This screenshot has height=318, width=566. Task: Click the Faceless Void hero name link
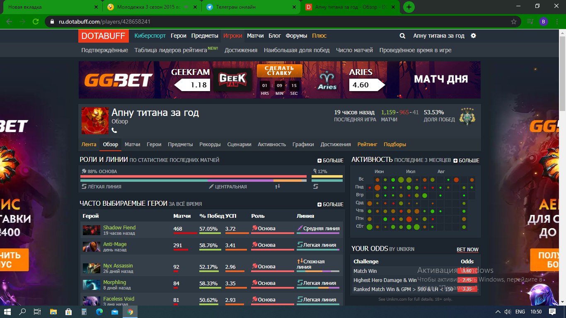click(119, 299)
